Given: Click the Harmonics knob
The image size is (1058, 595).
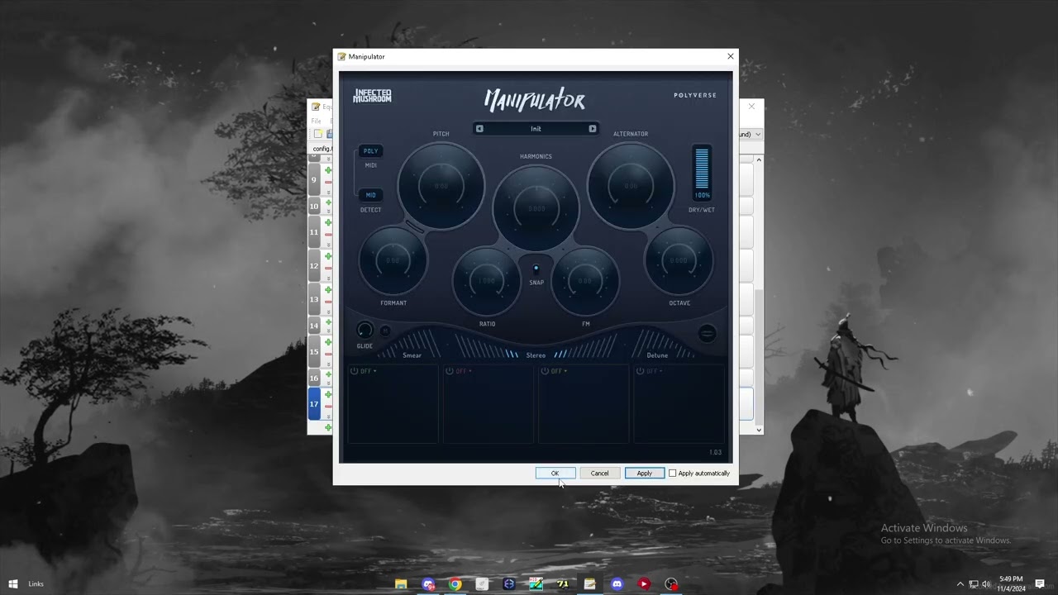Looking at the screenshot, I should click(x=536, y=208).
